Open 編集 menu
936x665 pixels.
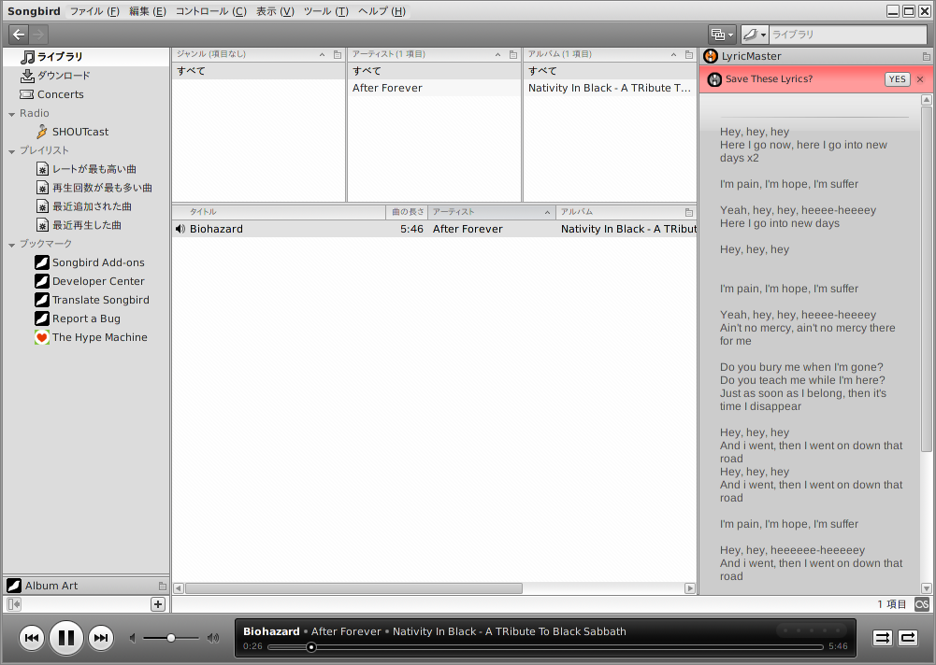[x=148, y=11]
